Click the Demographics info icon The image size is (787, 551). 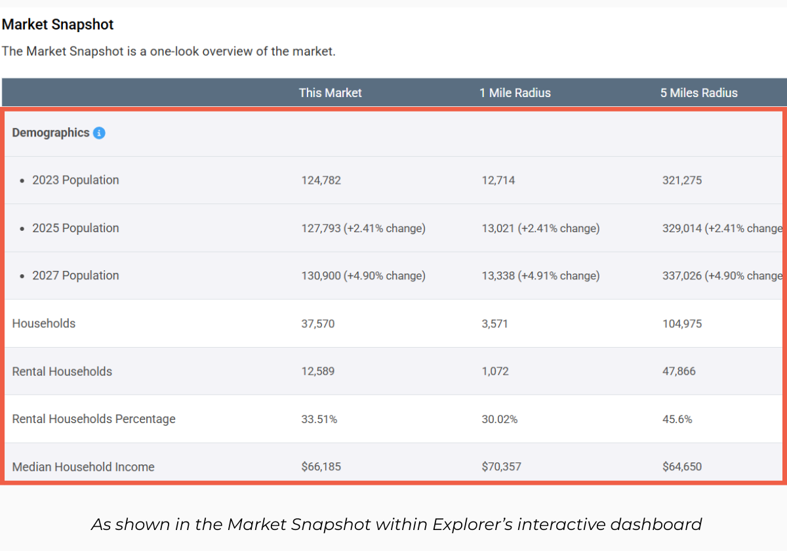(x=99, y=133)
